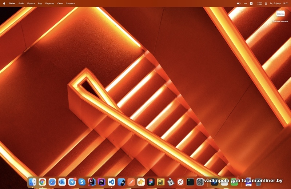Image resolution: width=291 pixels, height=189 pixels.
Task: Open System Preferences gear in dock
Action: pyautogui.click(x=200, y=182)
